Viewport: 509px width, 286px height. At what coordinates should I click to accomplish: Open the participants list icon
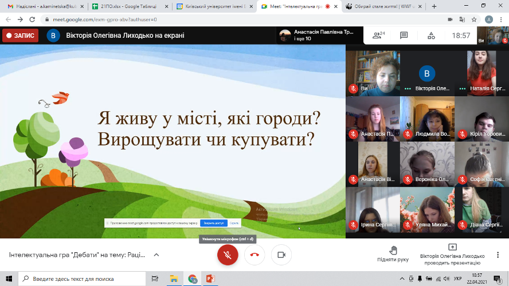coord(377,36)
